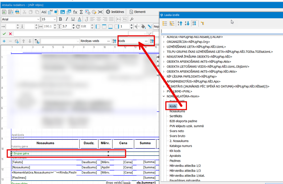This screenshot has height=184, width=283.
Task: Open the Elementi button
Action: point(138,12)
